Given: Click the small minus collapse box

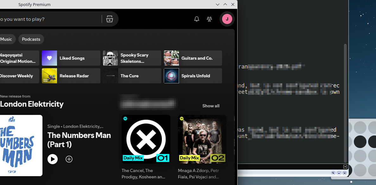Looking at the screenshot, I should (345, 167).
